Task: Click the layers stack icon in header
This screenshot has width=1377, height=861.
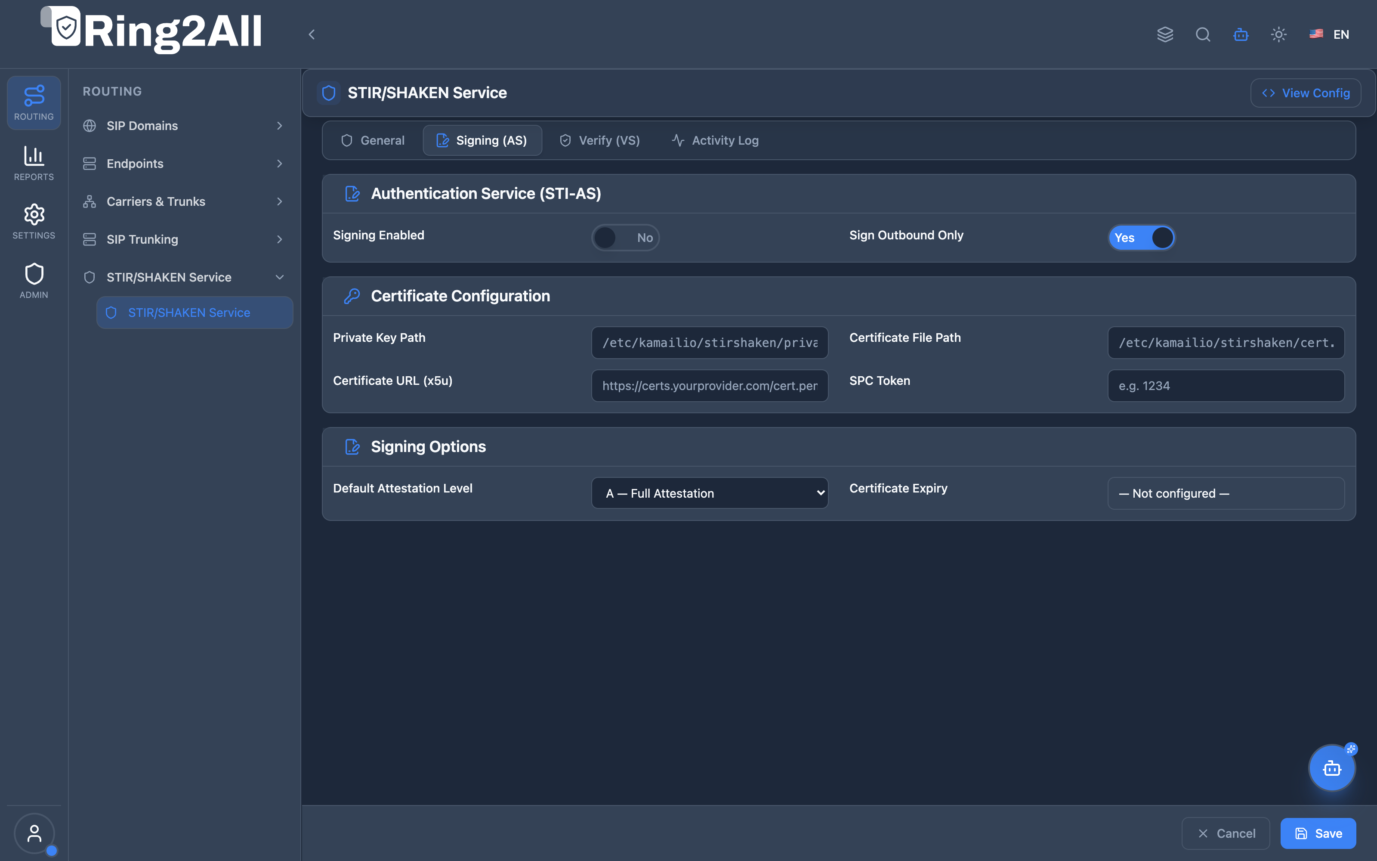Action: coord(1165,35)
